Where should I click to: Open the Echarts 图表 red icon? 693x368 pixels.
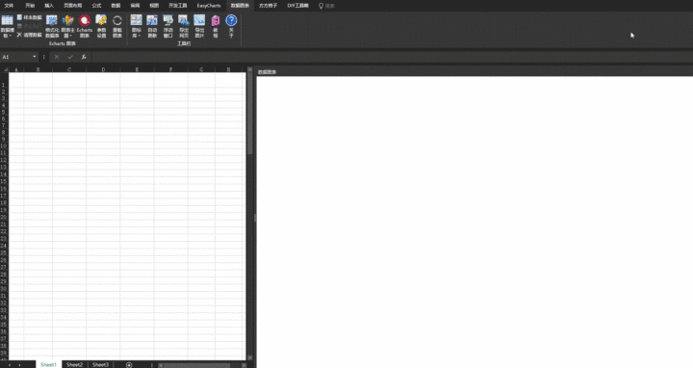85,26
